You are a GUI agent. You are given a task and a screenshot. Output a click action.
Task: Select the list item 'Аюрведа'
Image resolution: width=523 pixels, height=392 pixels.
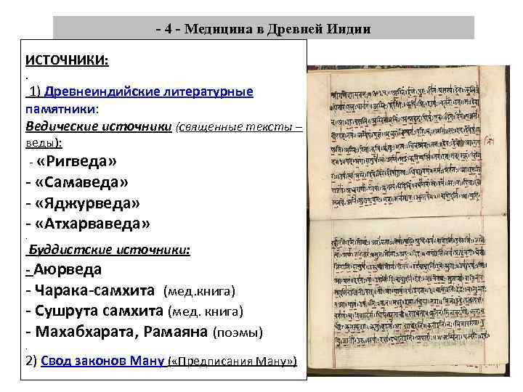(68, 269)
